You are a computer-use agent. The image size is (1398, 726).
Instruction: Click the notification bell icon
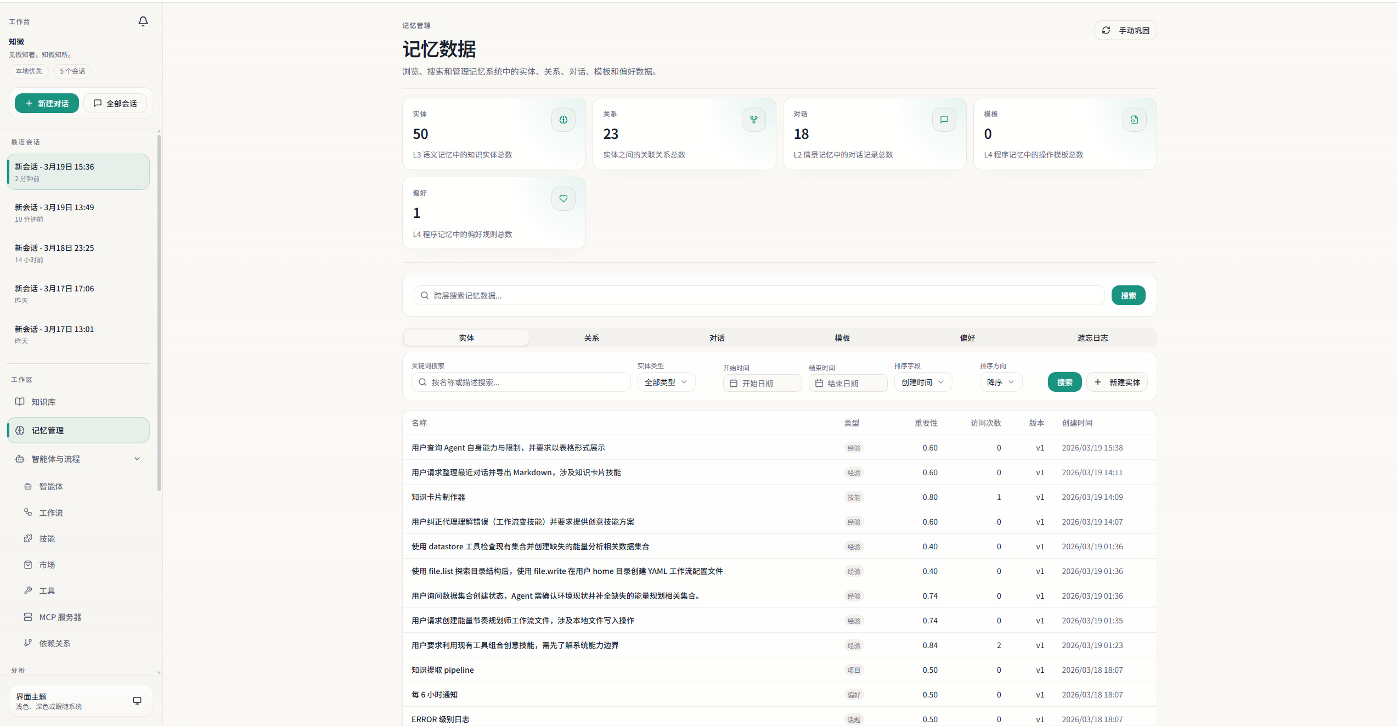click(x=143, y=21)
